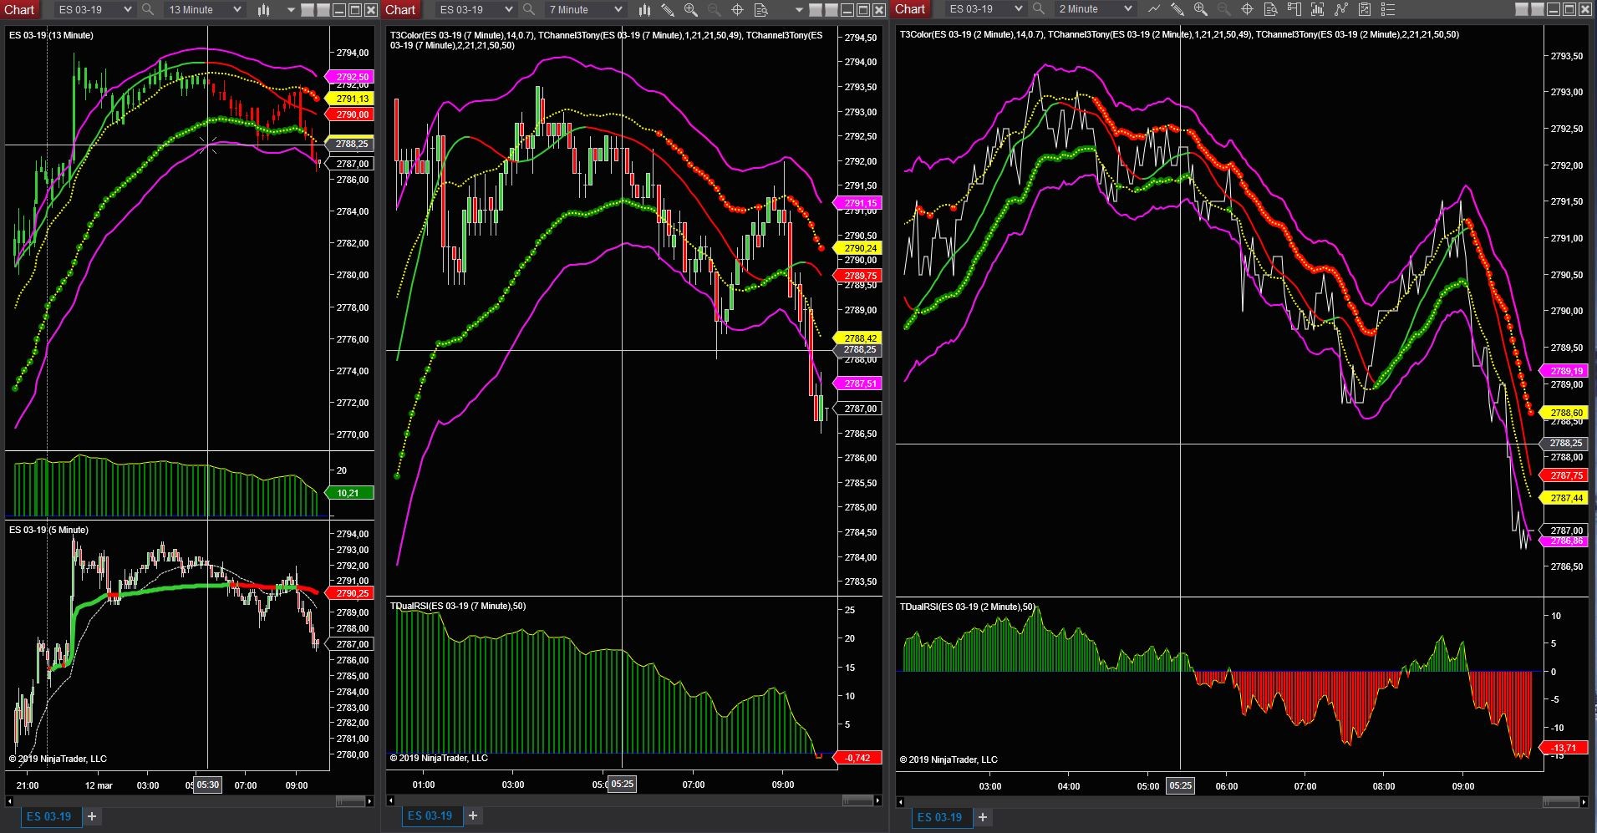The height and width of the screenshot is (833, 1597).
Task: Open the ES 03-19 instrument dropdown on 7 Minute chart
Action: coord(508,9)
